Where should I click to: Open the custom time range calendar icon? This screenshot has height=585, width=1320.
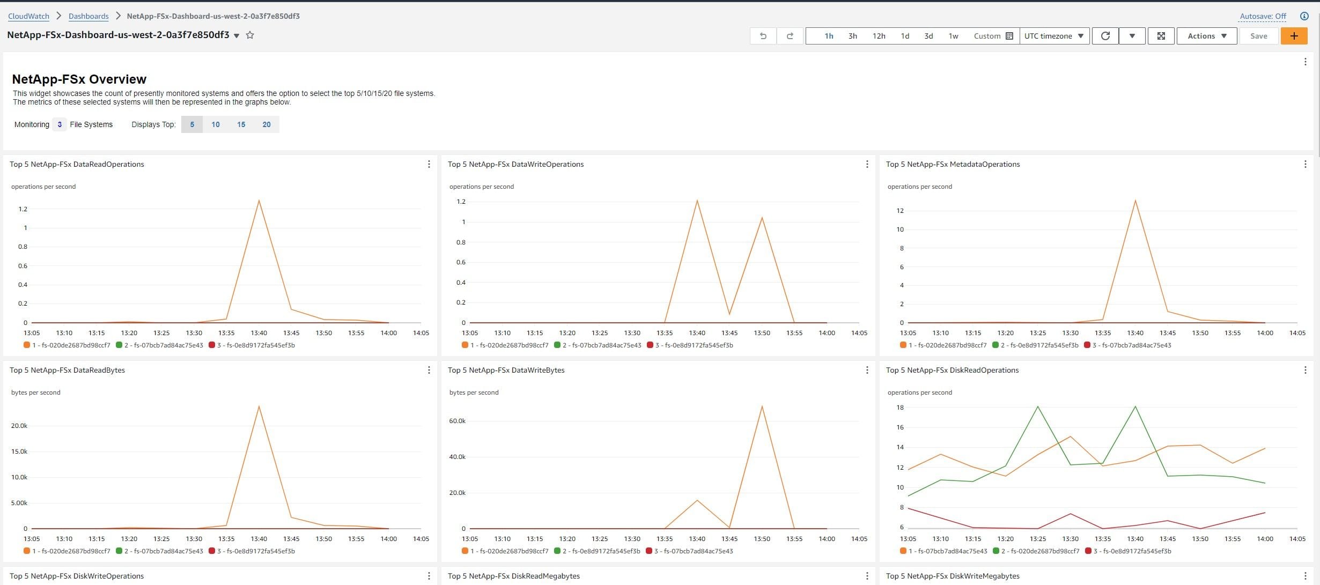click(x=1009, y=36)
